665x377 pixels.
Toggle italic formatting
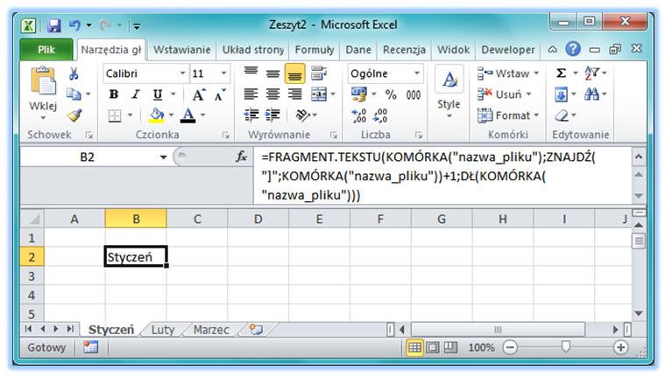tap(136, 94)
